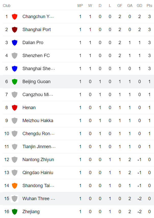Click the Zhejiang club badge

tap(15, 212)
